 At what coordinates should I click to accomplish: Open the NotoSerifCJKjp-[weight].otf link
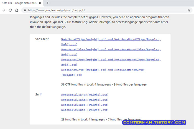click(x=84, y=94)
